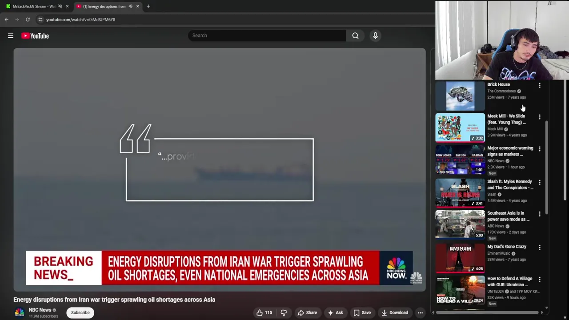Click the youtube.com URL address bar
The width and height of the screenshot is (569, 320).
tap(80, 20)
